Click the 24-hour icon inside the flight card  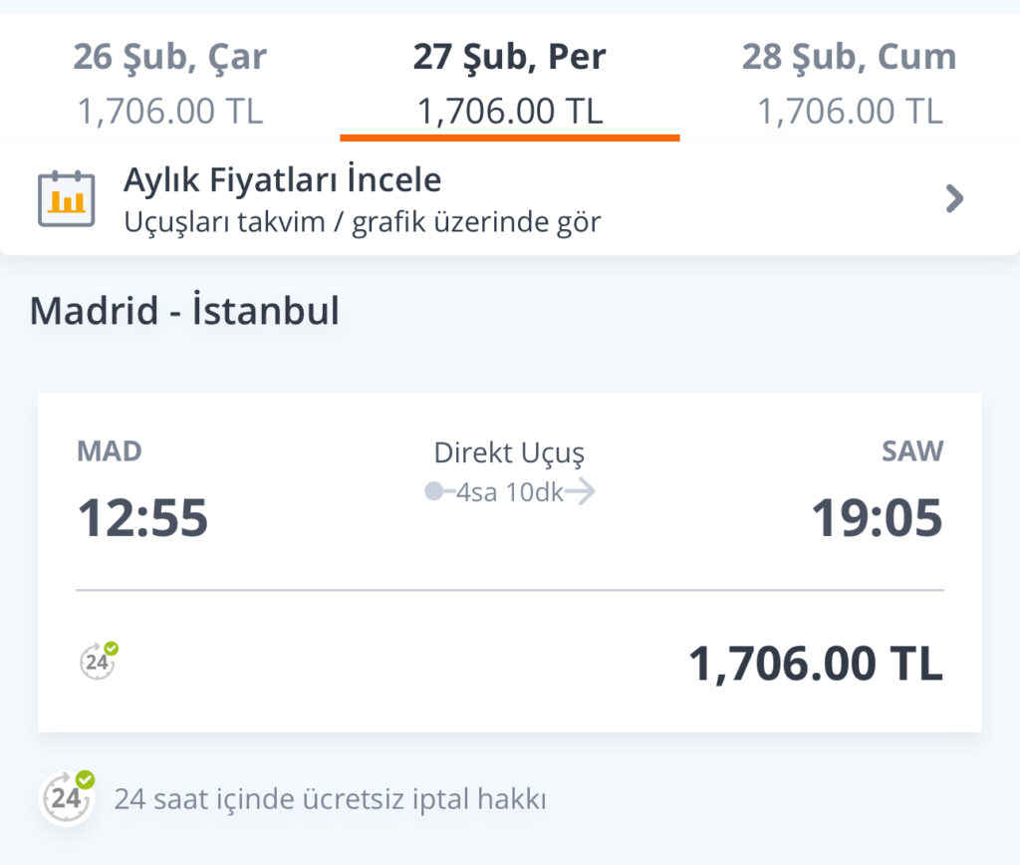click(x=98, y=661)
